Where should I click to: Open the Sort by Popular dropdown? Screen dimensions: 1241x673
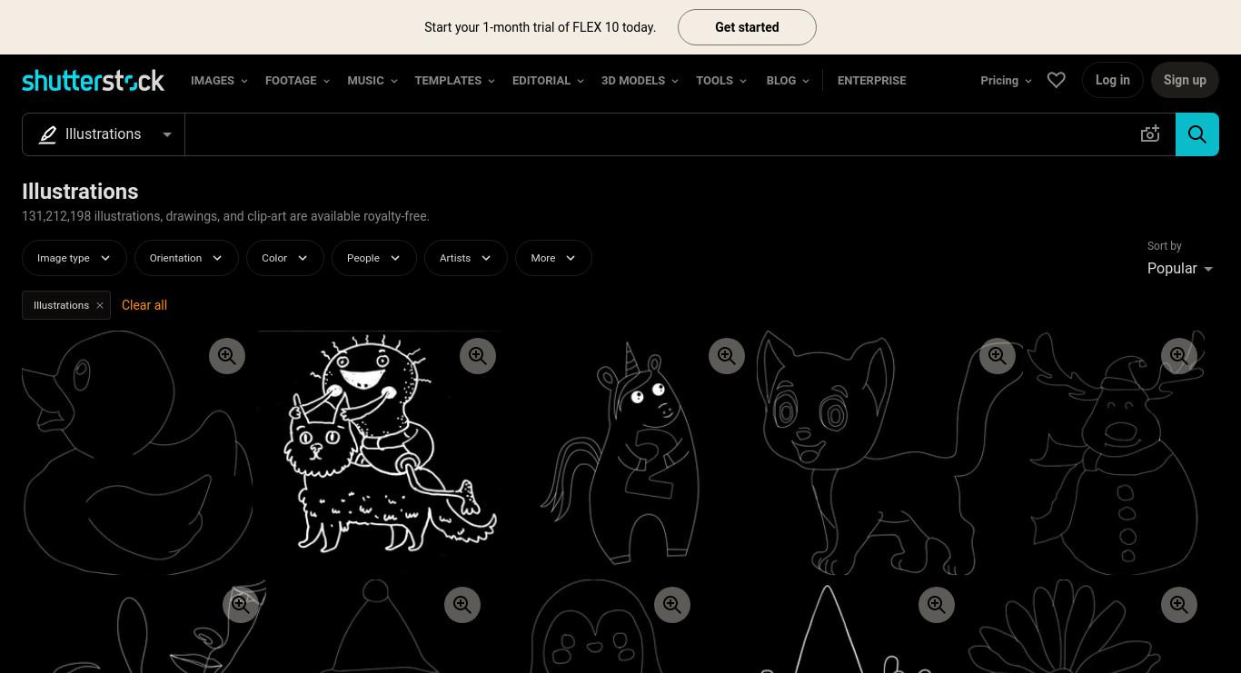1180,269
